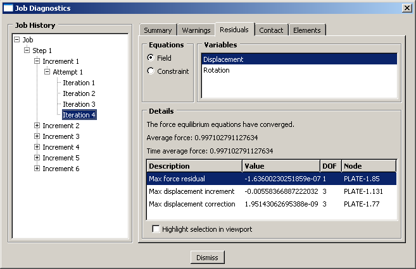Switch to the Summary tab
The image size is (416, 269).
(x=158, y=30)
